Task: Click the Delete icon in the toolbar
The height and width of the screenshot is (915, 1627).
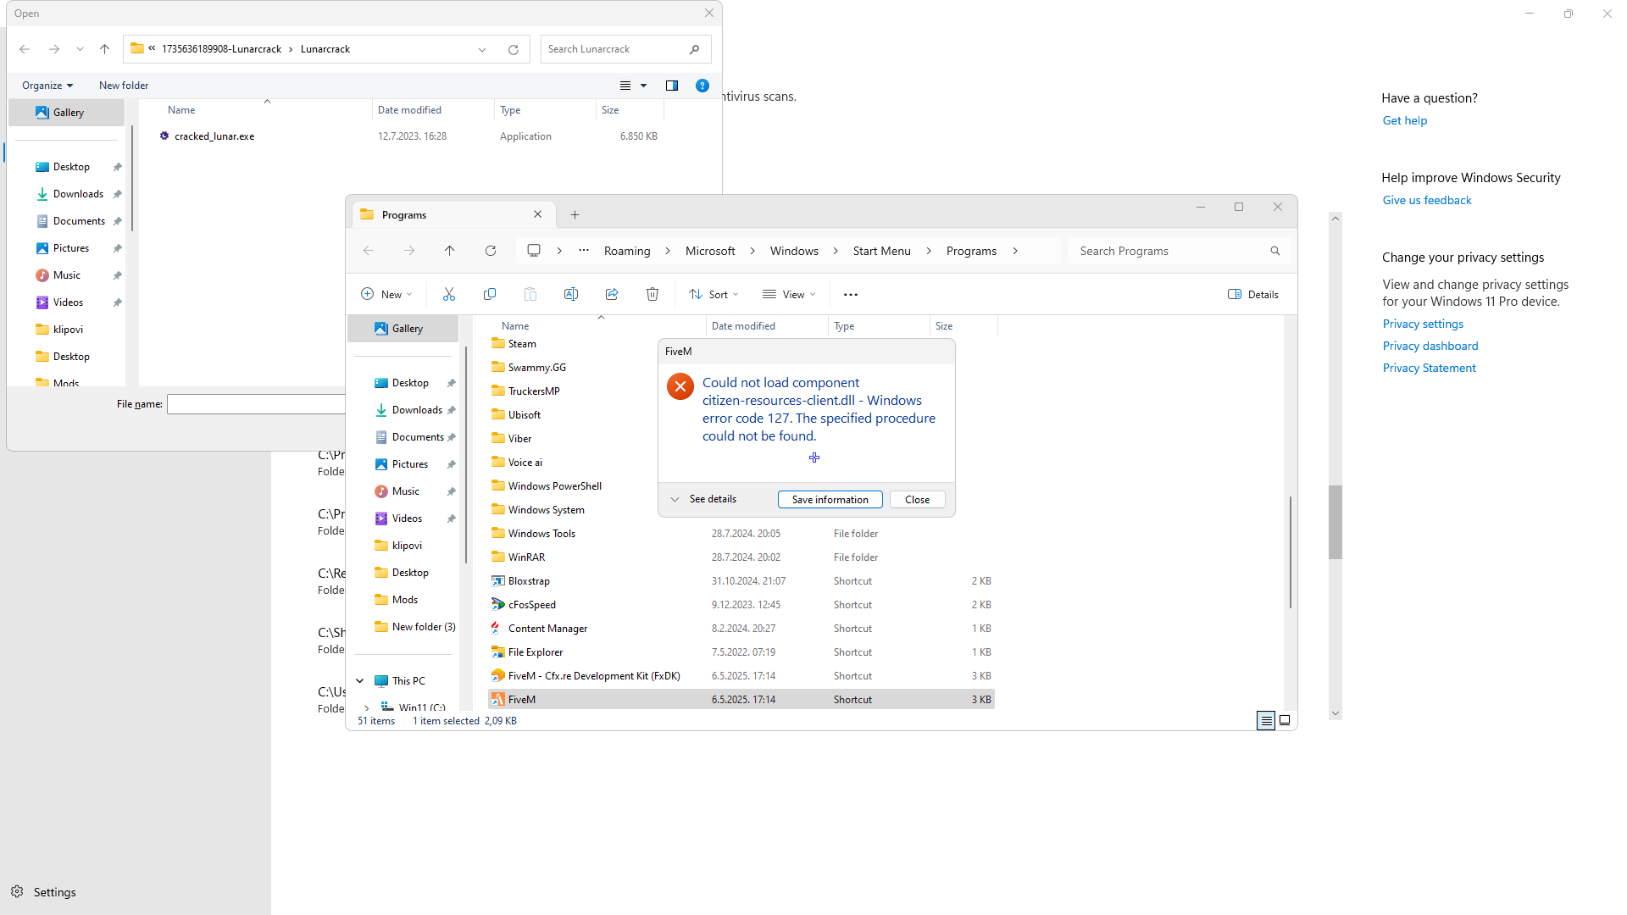Action: tap(652, 294)
